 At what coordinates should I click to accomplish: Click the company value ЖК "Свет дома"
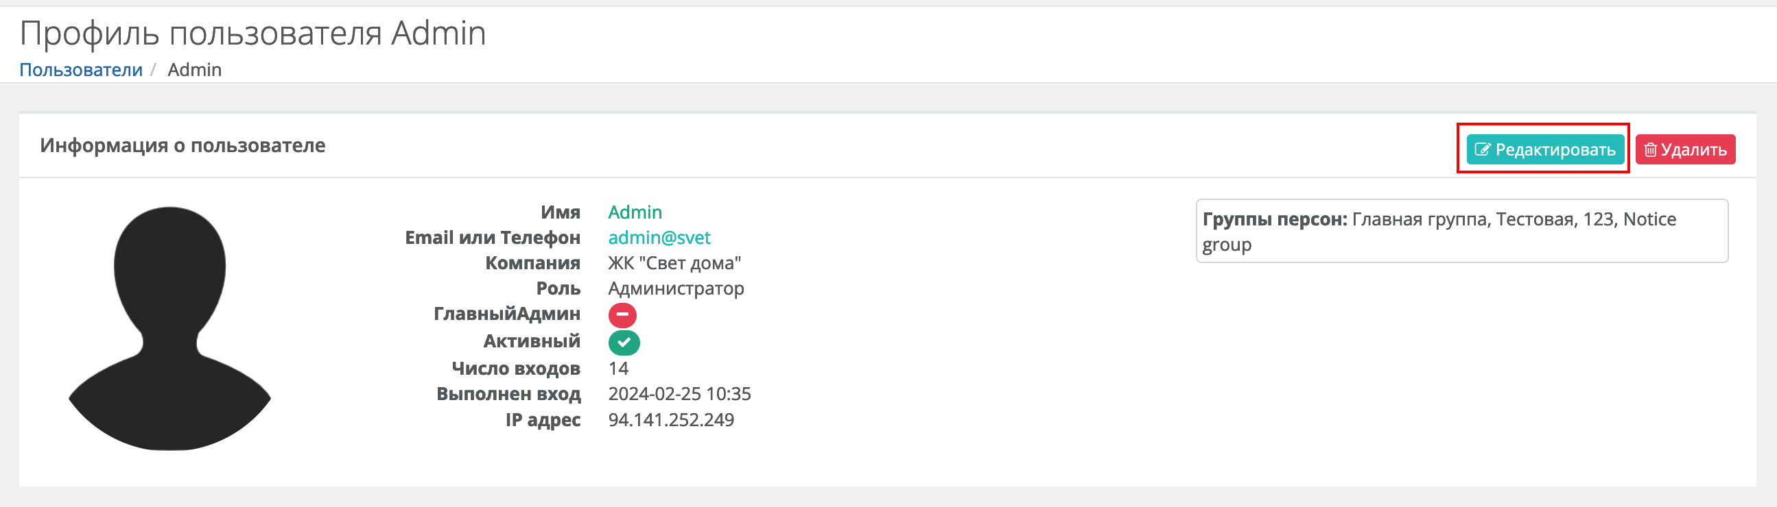[674, 263]
